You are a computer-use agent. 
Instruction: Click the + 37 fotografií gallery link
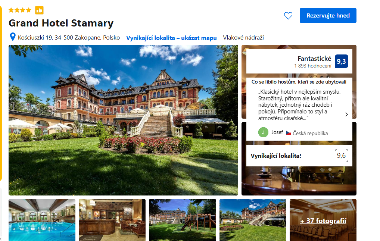[323, 220]
